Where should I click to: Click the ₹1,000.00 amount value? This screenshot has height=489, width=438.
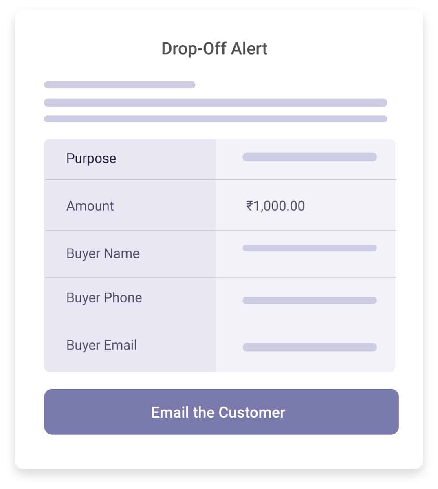pyautogui.click(x=275, y=206)
